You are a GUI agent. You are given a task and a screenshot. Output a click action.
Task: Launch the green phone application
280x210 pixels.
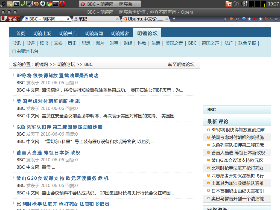point(23,3)
